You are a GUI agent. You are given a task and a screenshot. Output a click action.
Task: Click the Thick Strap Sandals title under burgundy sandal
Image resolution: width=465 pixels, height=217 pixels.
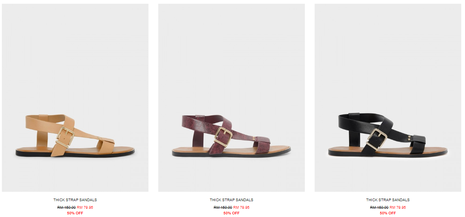click(x=231, y=200)
